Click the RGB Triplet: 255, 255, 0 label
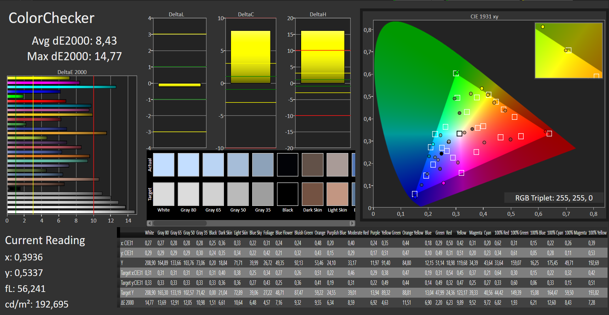The image size is (609, 315). [554, 198]
